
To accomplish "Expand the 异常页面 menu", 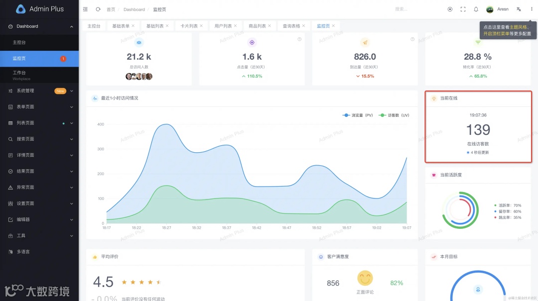I will coord(39,188).
